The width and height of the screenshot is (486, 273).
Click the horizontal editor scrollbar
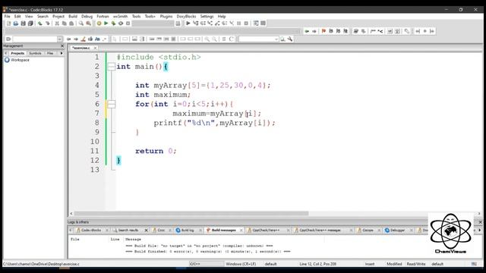pos(191,213)
